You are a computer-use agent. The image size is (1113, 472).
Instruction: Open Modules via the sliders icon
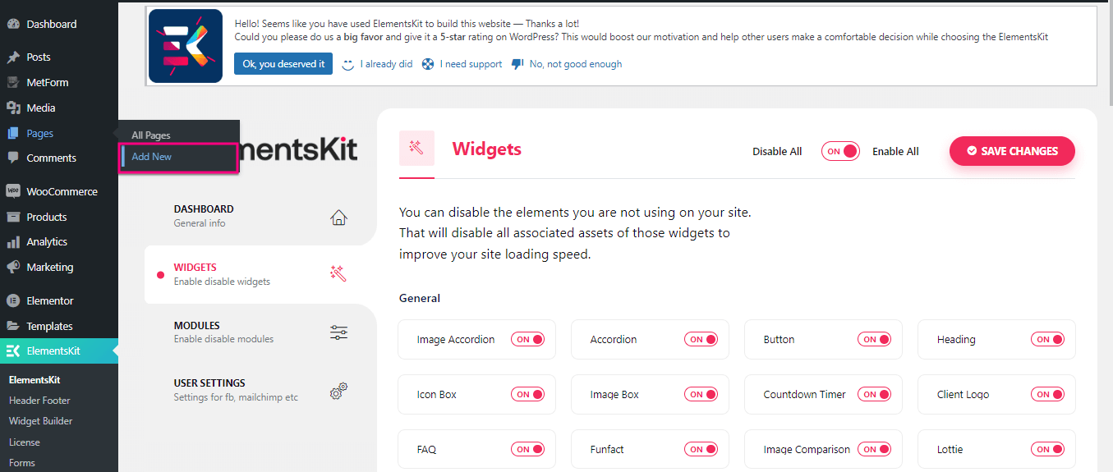pos(338,332)
